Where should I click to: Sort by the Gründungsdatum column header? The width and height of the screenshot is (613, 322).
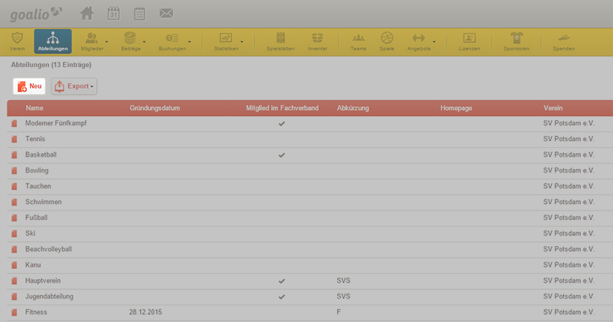(155, 108)
